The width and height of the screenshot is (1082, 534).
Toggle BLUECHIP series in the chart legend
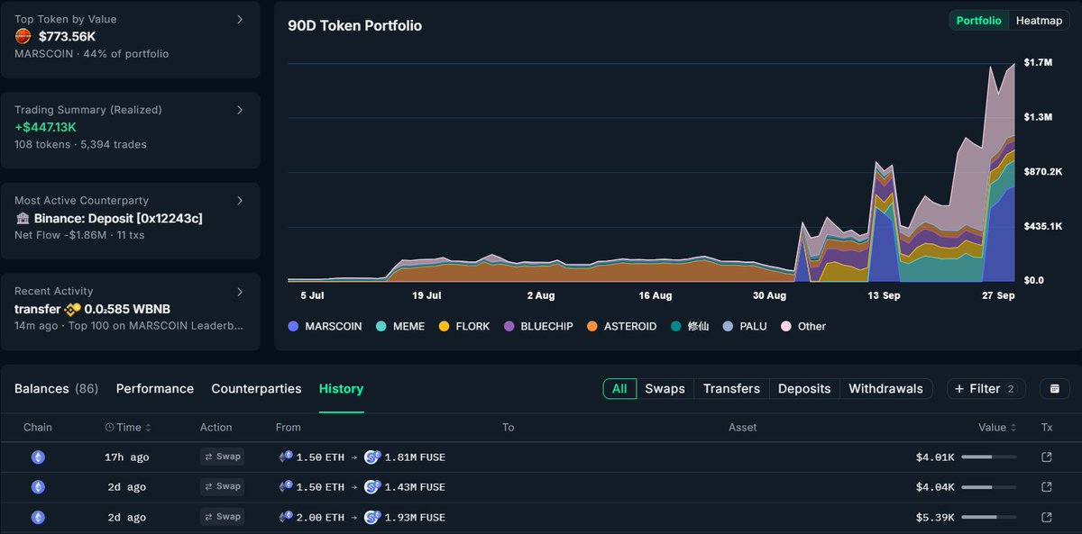pyautogui.click(x=538, y=326)
